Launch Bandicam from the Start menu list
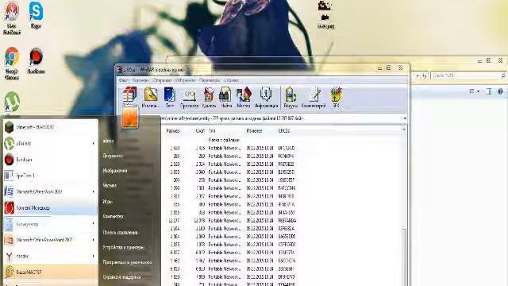The height and width of the screenshot is (286, 508). pyautogui.click(x=50, y=159)
